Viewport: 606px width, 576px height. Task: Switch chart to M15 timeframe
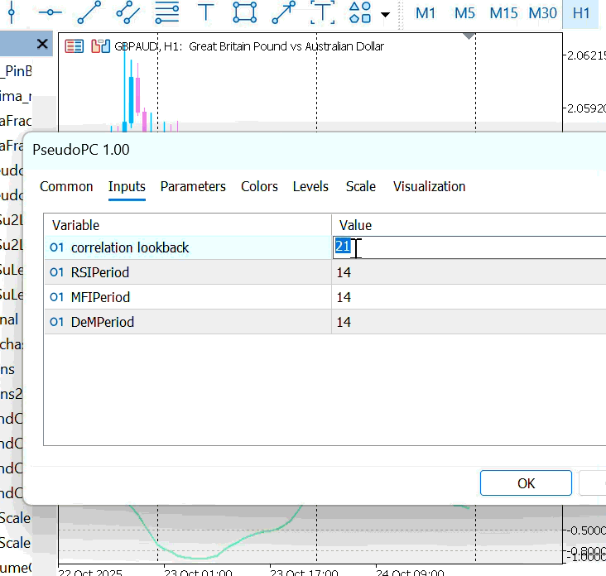(503, 13)
